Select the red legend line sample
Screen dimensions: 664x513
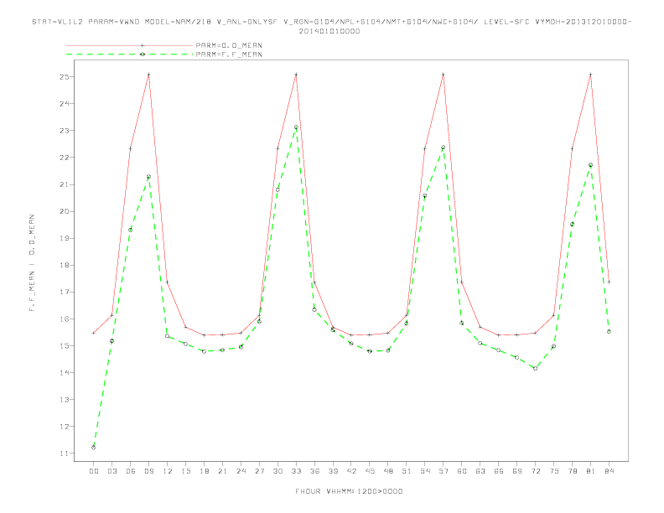130,45
